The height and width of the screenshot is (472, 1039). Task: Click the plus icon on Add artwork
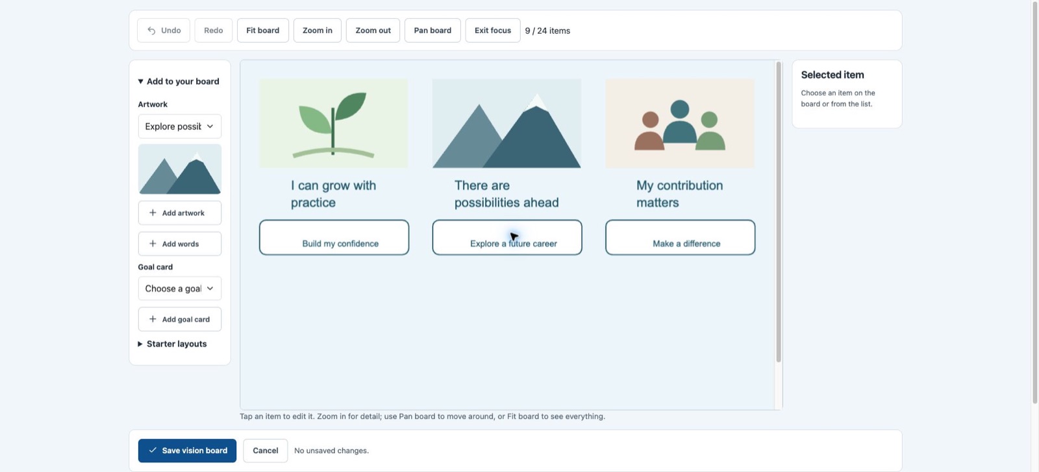[x=153, y=213]
